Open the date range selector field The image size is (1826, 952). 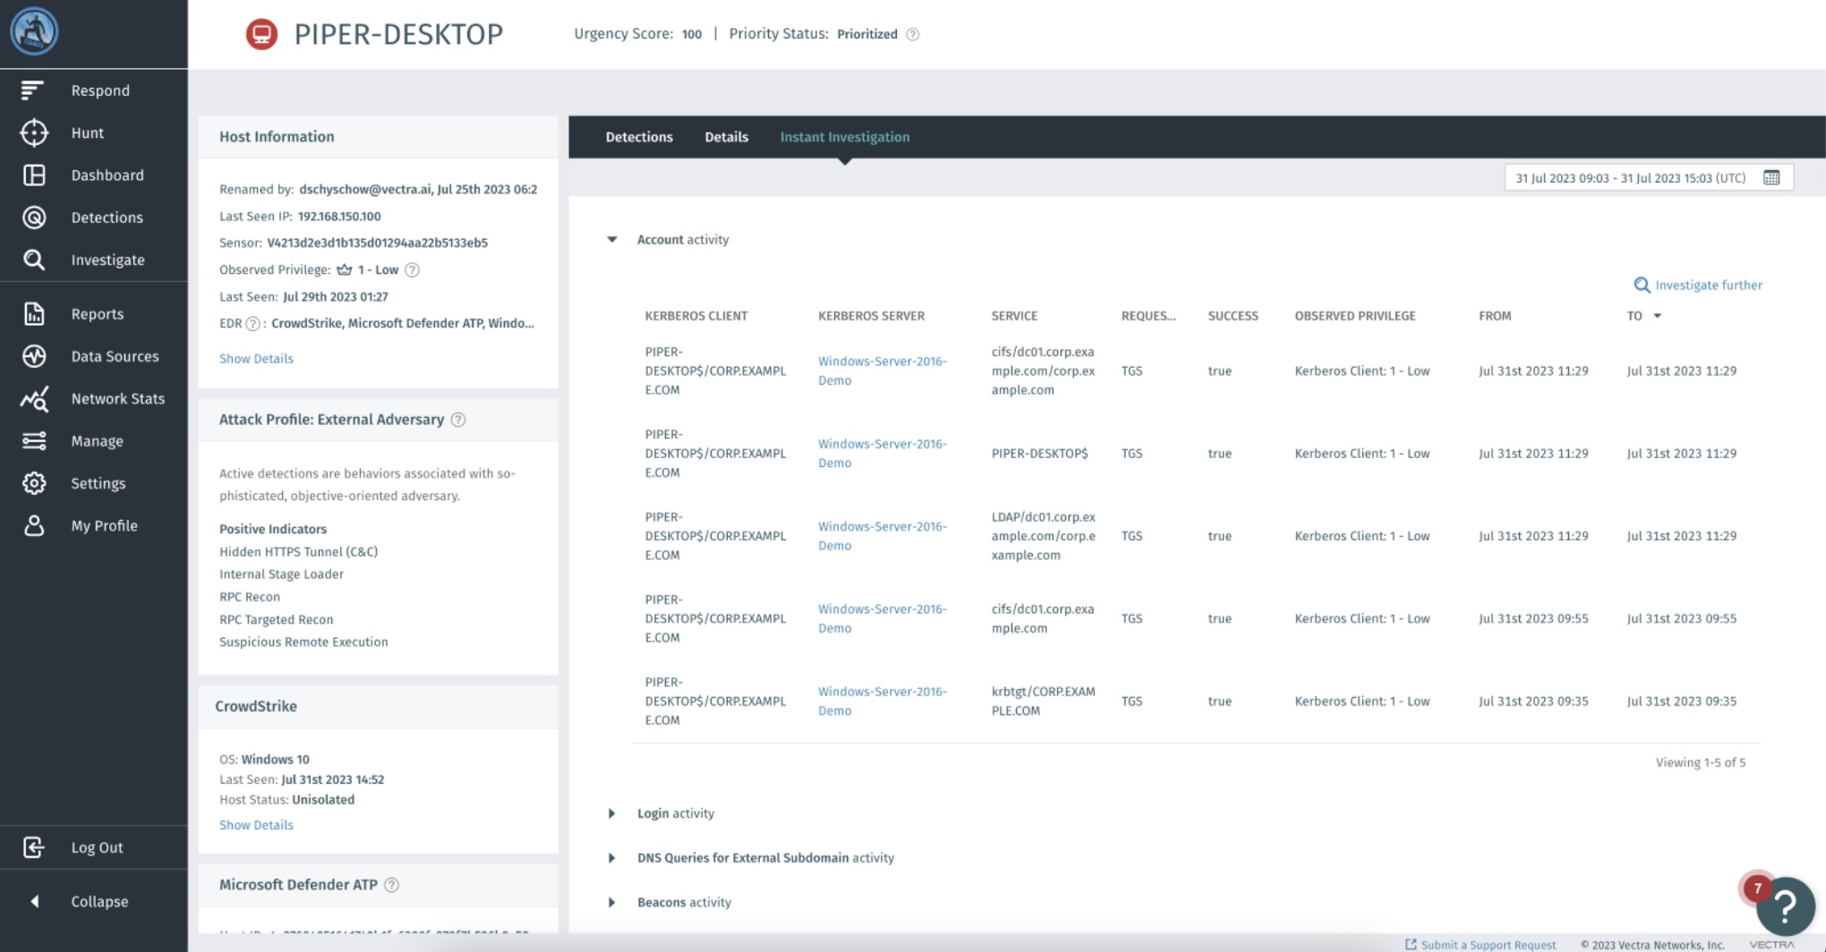click(x=1649, y=177)
